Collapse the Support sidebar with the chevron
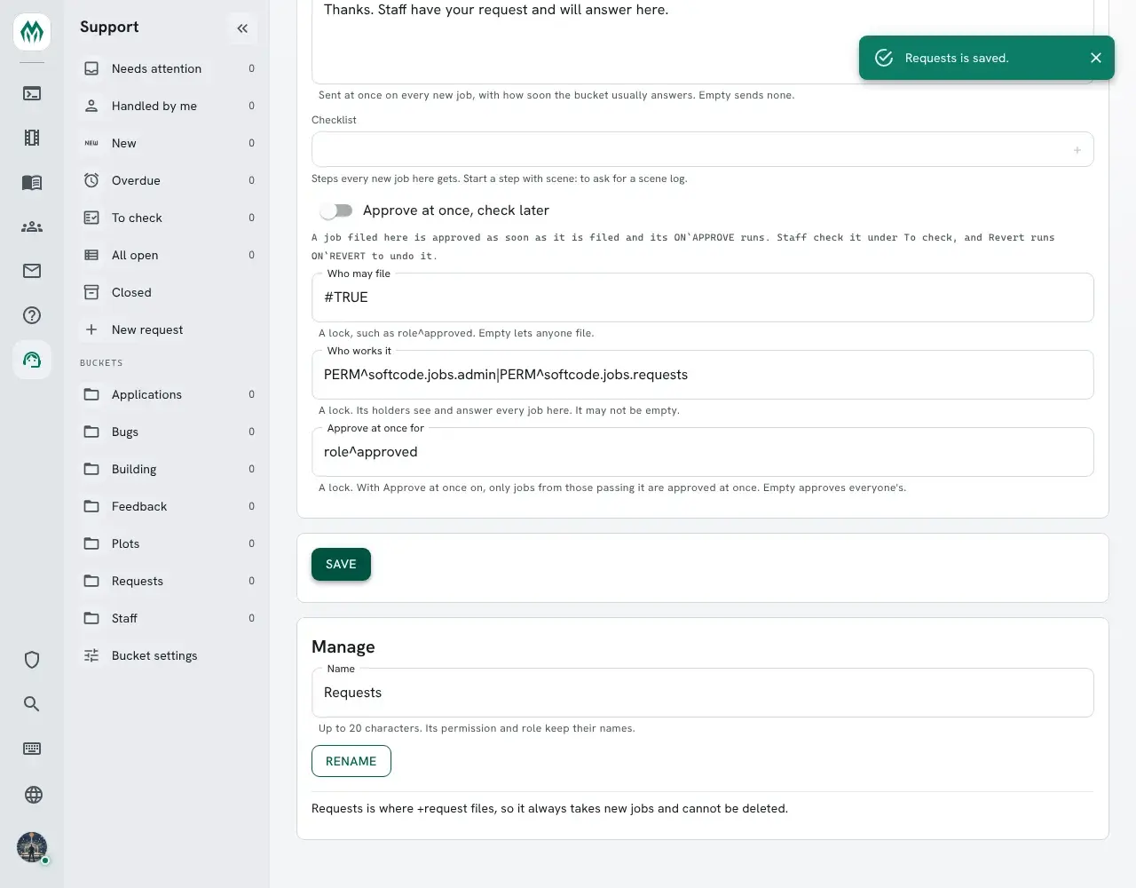Screen dimensions: 1136x888 click(242, 28)
